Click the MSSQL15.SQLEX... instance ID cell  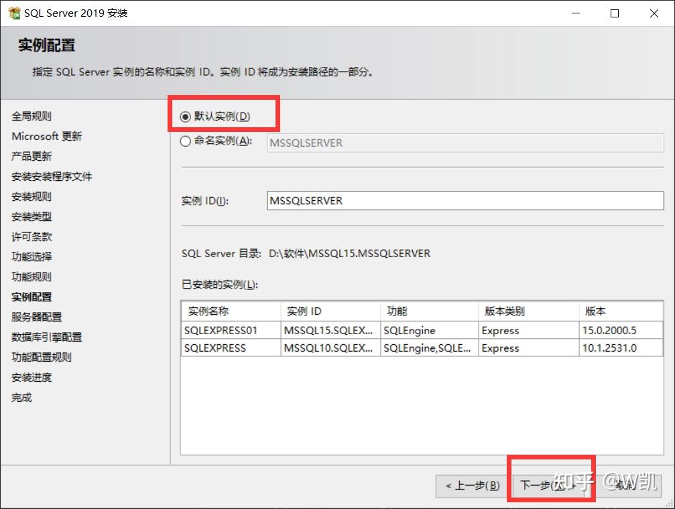tap(330, 330)
